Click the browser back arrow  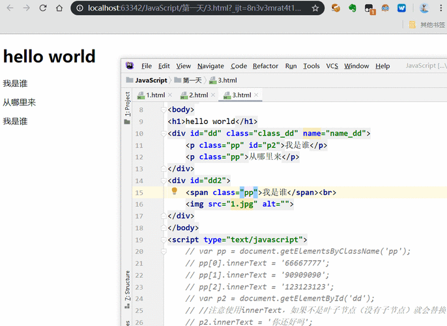[x=10, y=8]
